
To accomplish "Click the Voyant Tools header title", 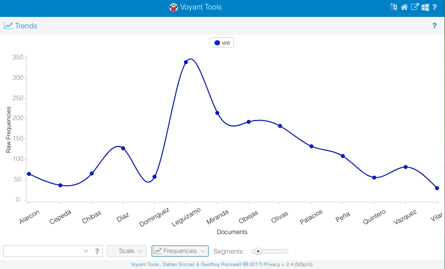I will [x=201, y=7].
